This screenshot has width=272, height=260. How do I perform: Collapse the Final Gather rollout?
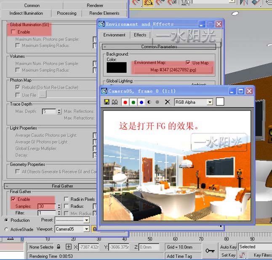tap(50, 186)
